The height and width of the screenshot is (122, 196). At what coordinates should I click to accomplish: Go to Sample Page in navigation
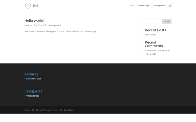coord(143,6)
